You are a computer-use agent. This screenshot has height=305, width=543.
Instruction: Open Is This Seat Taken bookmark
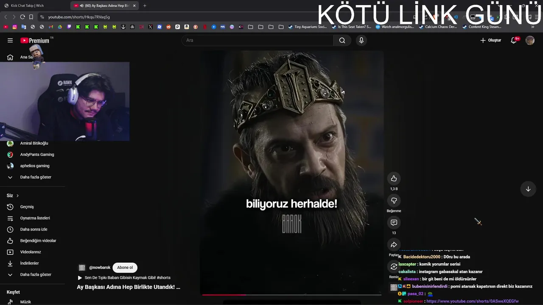coord(351,27)
